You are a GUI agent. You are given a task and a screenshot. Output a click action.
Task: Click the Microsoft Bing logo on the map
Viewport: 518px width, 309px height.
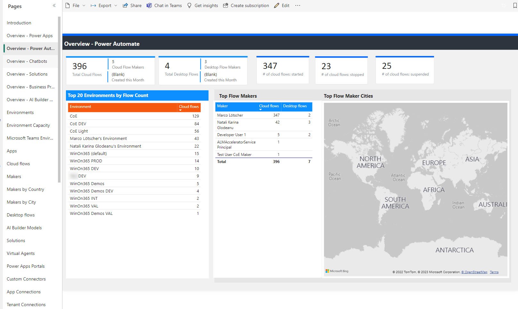pyautogui.click(x=337, y=271)
